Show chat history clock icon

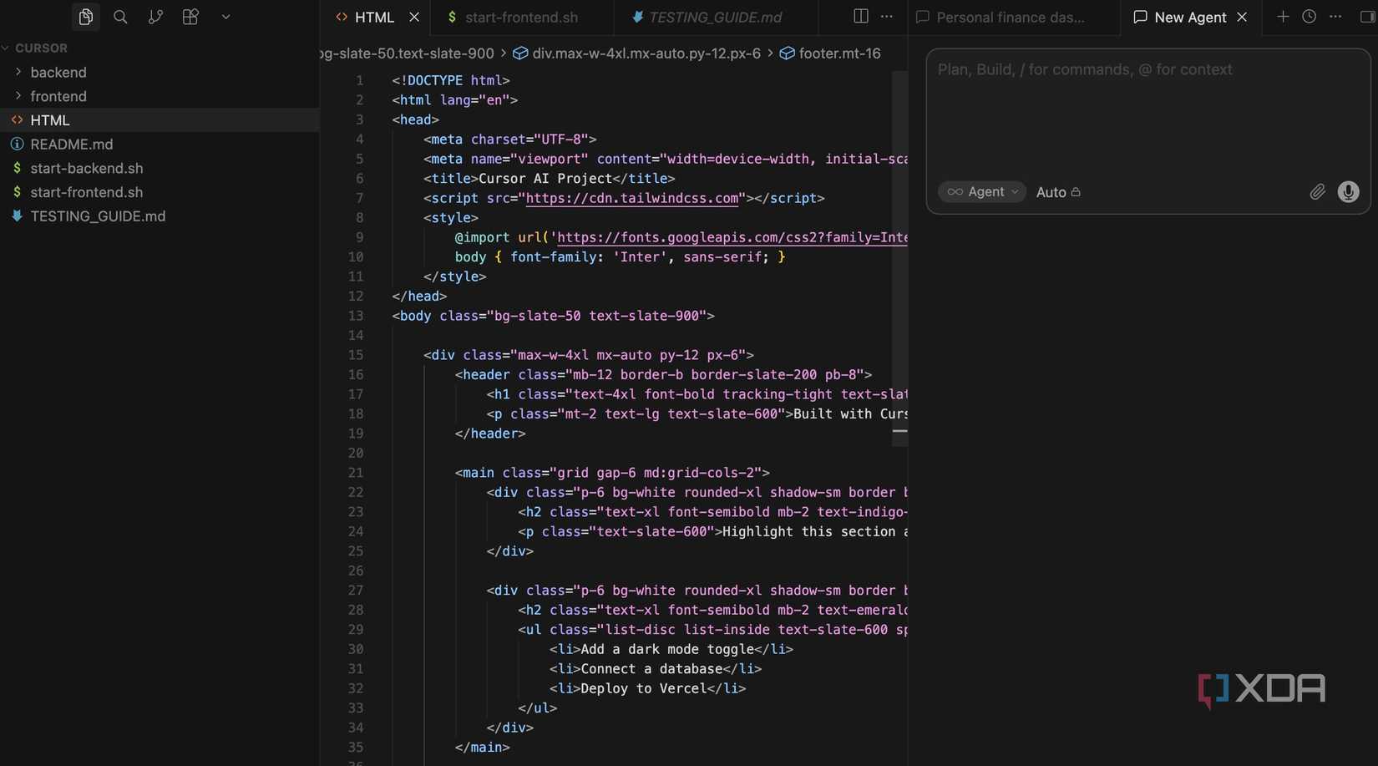tap(1310, 17)
